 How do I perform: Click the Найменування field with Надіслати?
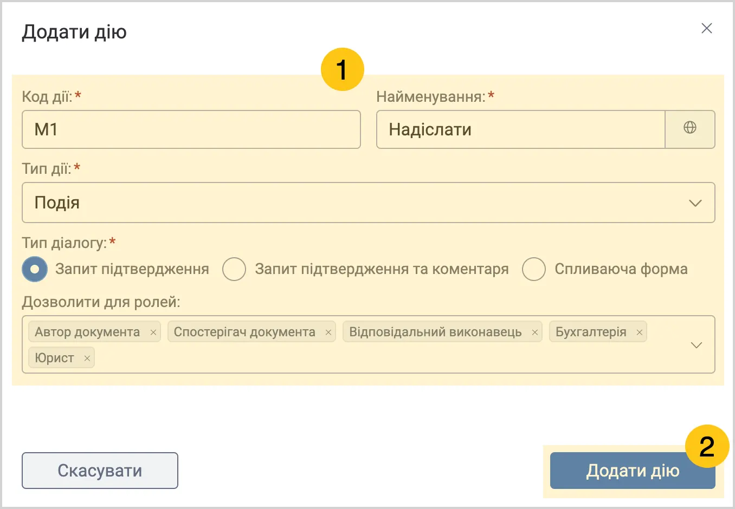[x=521, y=129]
